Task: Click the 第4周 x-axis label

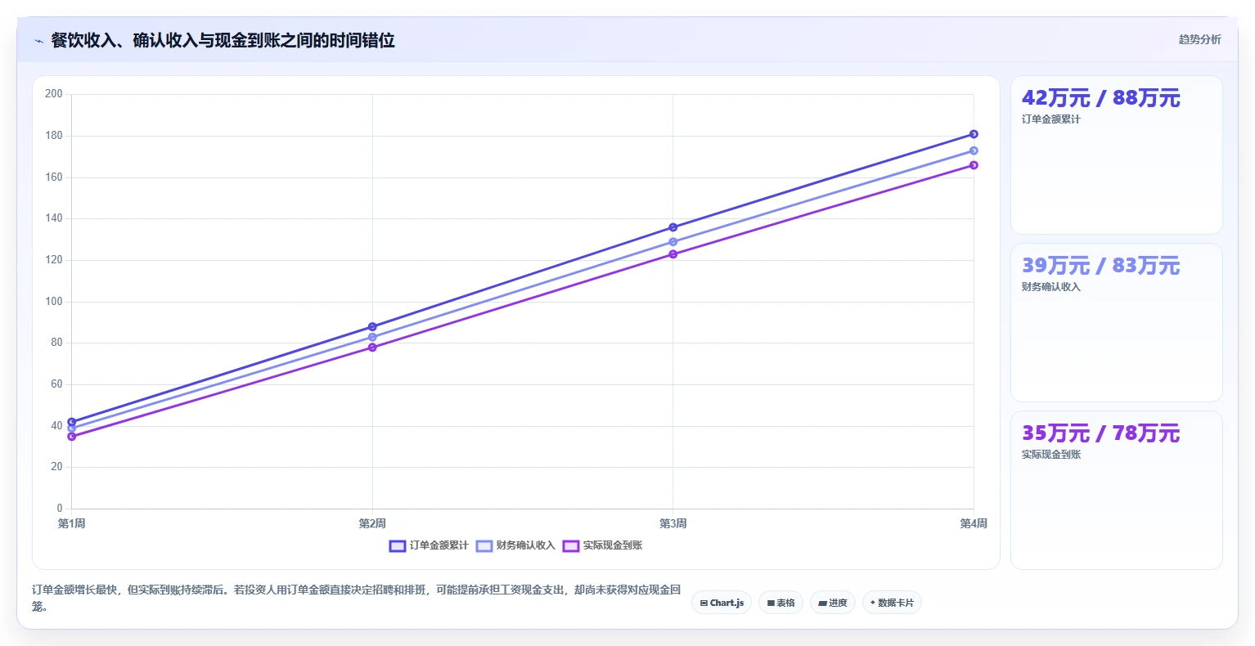Action: pyautogui.click(x=974, y=523)
